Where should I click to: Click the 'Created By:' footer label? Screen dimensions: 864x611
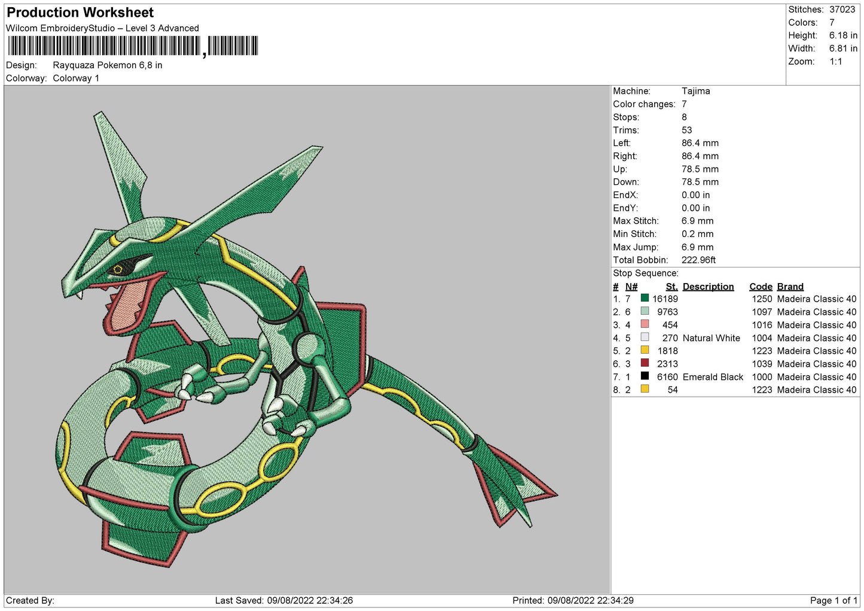[30, 600]
